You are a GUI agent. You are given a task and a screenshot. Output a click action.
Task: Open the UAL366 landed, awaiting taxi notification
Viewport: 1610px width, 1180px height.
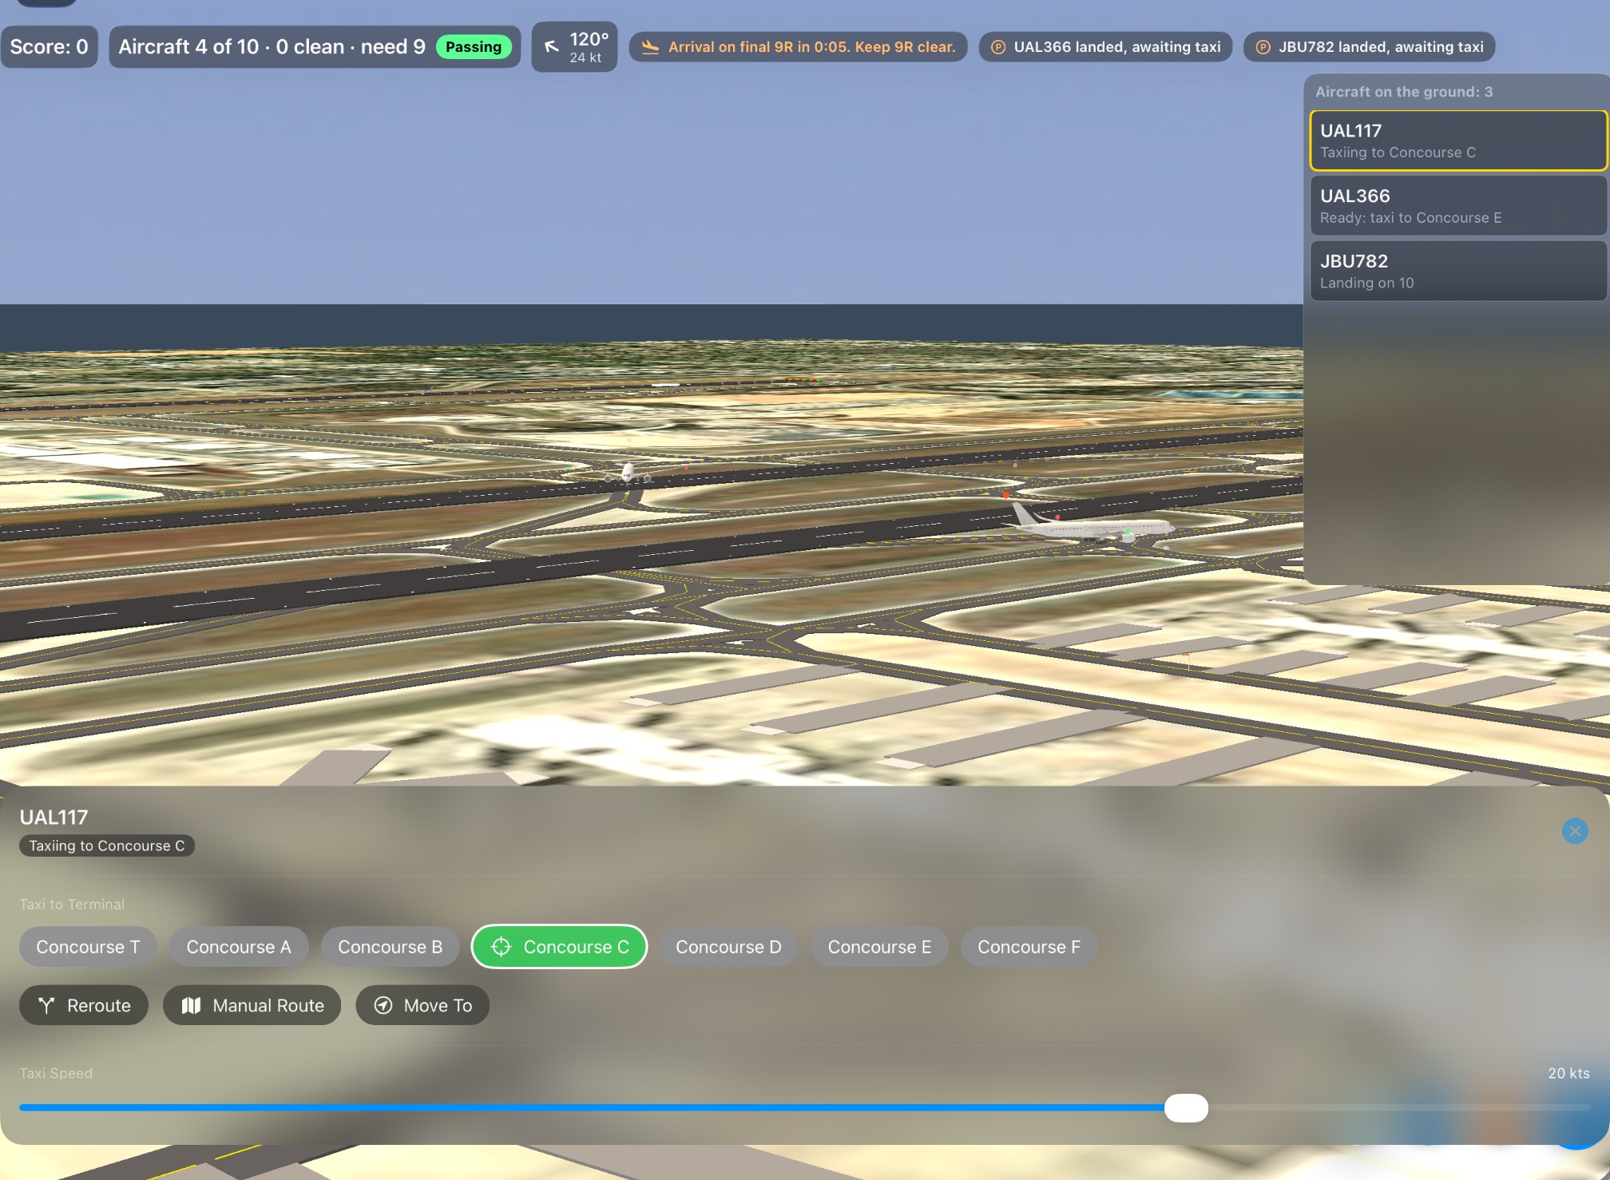1106,47
